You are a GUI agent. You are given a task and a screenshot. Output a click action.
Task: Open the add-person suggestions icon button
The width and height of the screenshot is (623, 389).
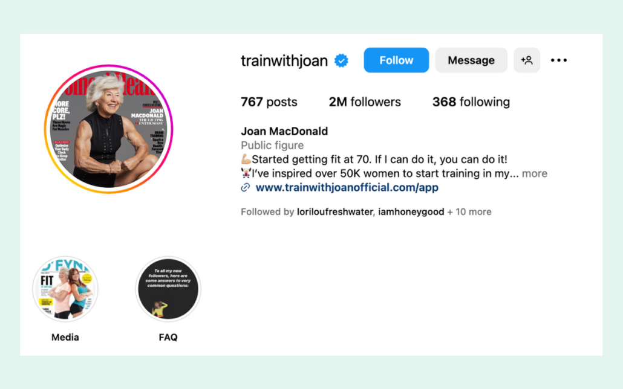point(526,60)
